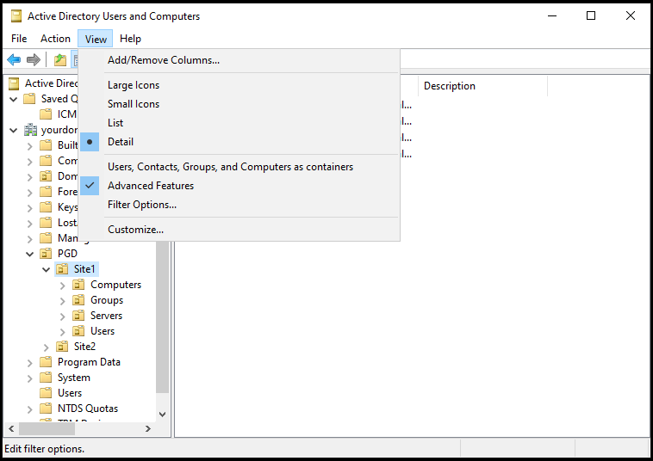Screen dimensions: 653x461
Task: Switch to Small Icons view
Action: pyautogui.click(x=239, y=104)
